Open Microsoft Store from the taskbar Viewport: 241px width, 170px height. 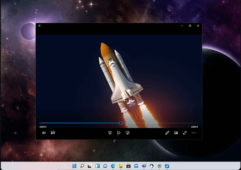(x=129, y=166)
